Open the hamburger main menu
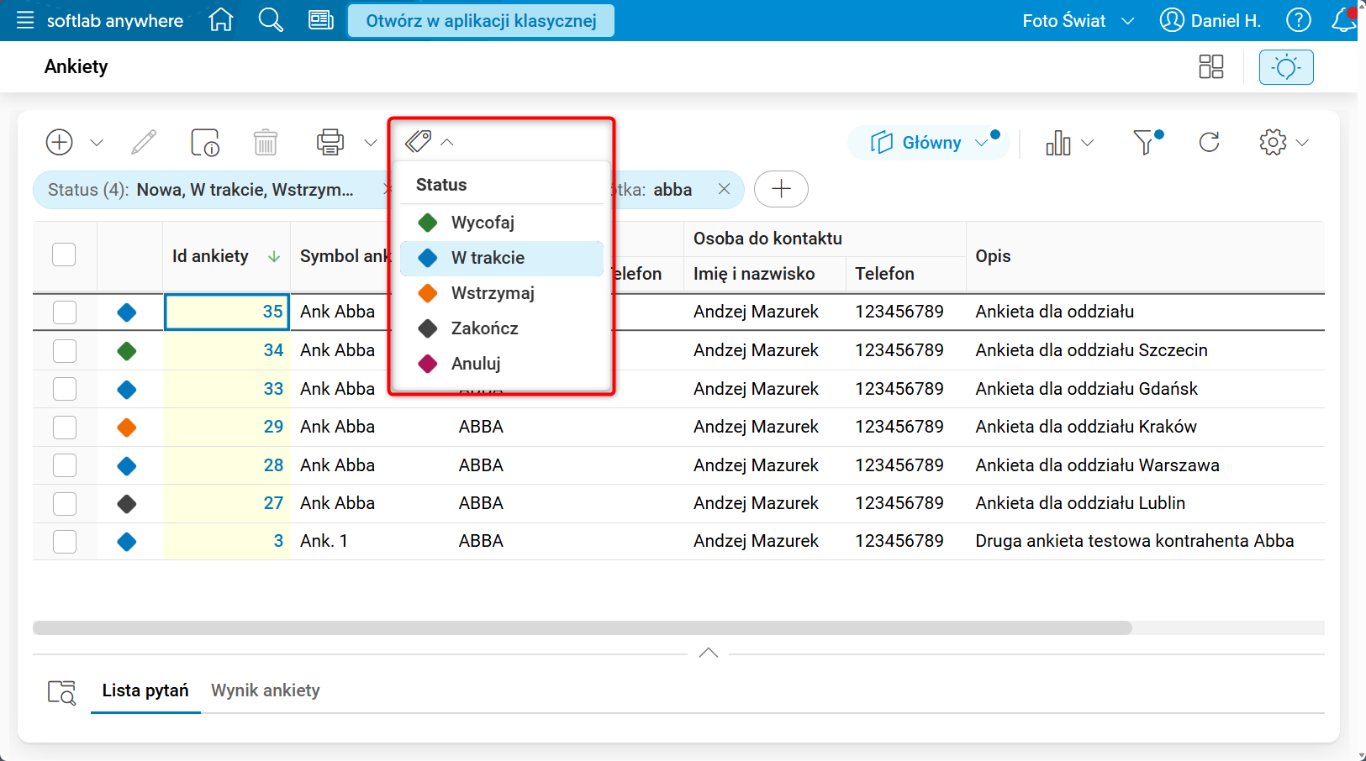This screenshot has height=761, width=1366. [25, 20]
